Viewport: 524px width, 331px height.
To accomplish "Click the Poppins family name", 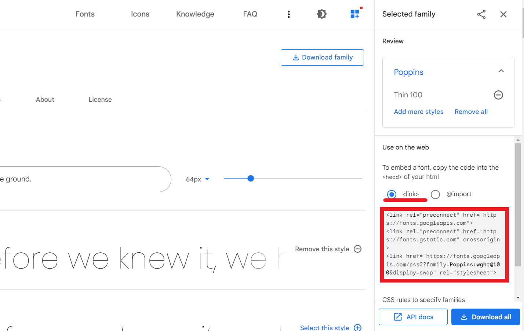I will (x=408, y=72).
